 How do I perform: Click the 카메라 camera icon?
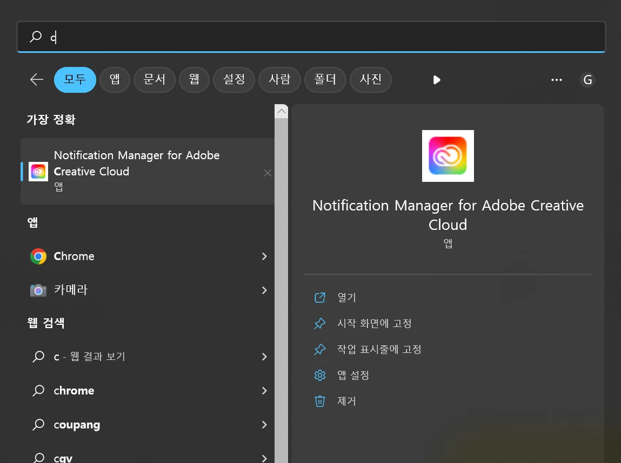tap(38, 290)
